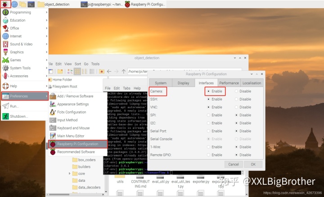This screenshot has width=324, height=197.
Task: Select eval_util.py file in file manager
Action: [161, 179]
